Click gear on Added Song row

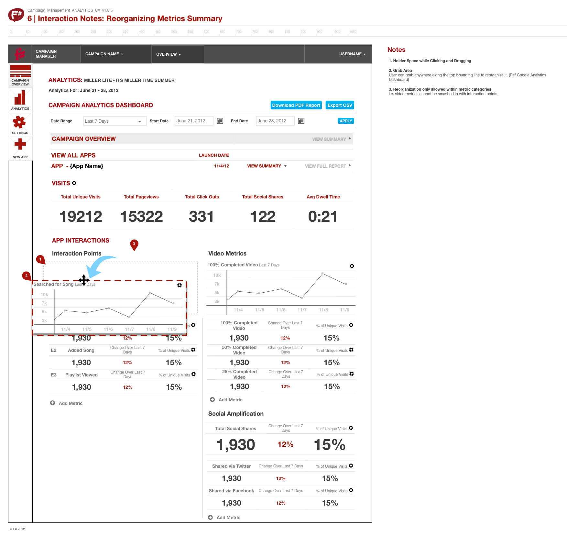point(193,350)
